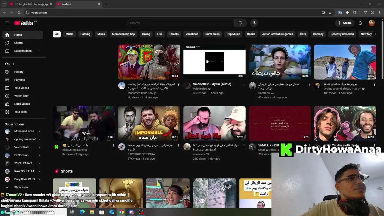This screenshot has width=384, height=216.
Task: Expand subscriptions with Show more
Action: point(23,187)
